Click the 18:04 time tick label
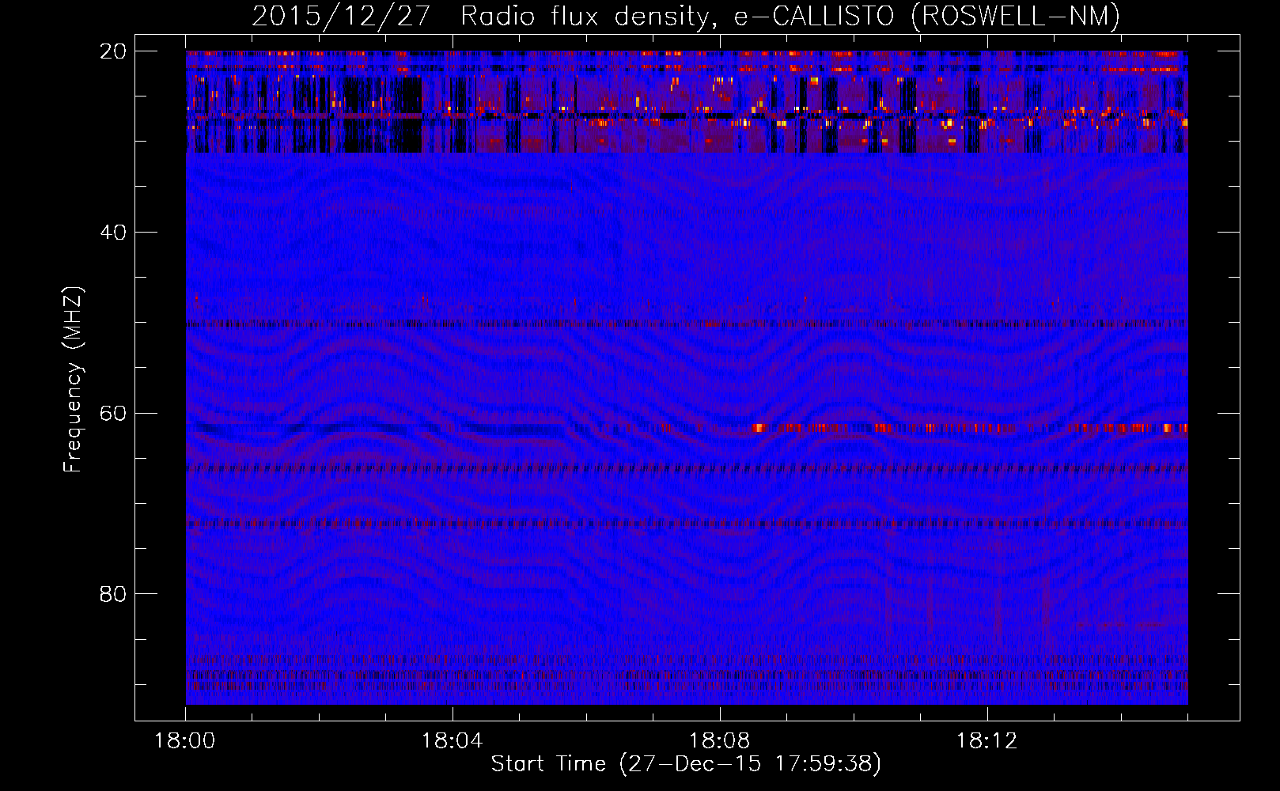This screenshot has width=1280, height=791. tap(453, 741)
